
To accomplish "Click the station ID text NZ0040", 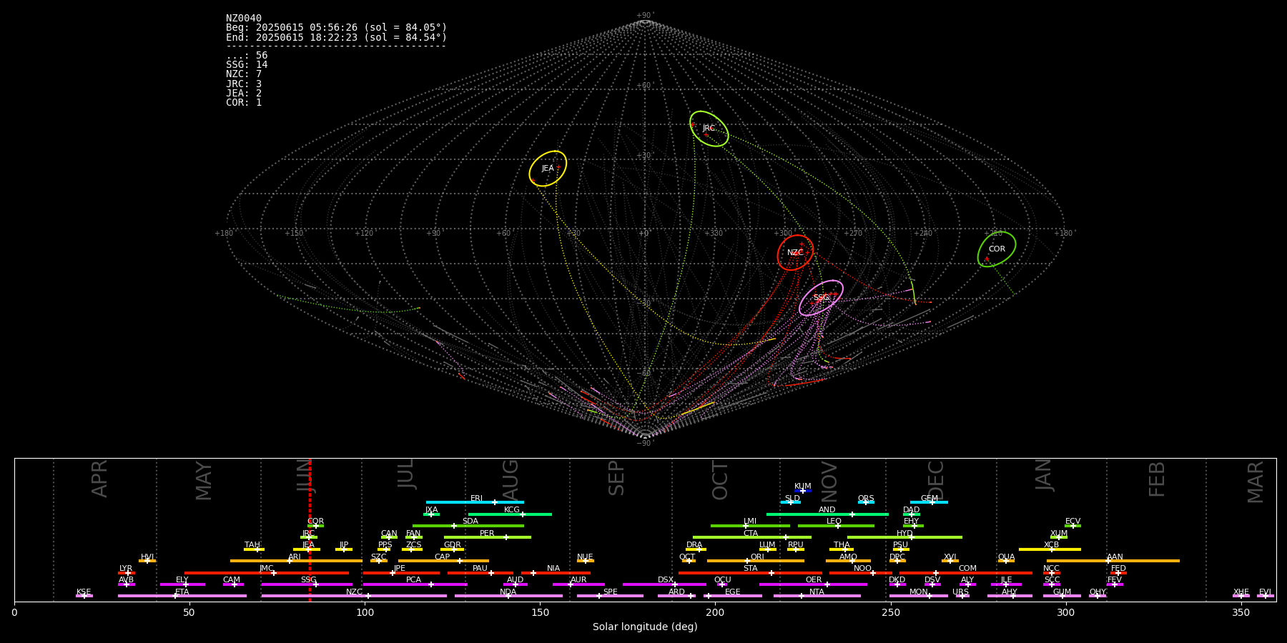I will coord(244,19).
